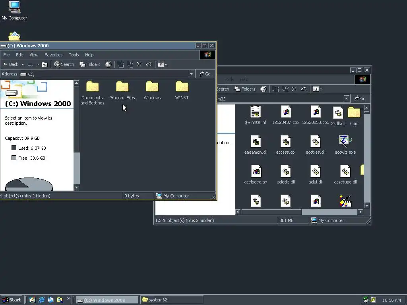Expand the Address bar dropdown showing C:\
Image resolution: width=407 pixels, height=305 pixels.
[191, 74]
